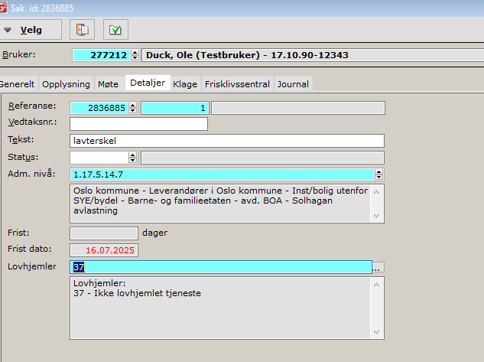Click down arrow in Lovhjemler list scrollbar

click(x=377, y=332)
